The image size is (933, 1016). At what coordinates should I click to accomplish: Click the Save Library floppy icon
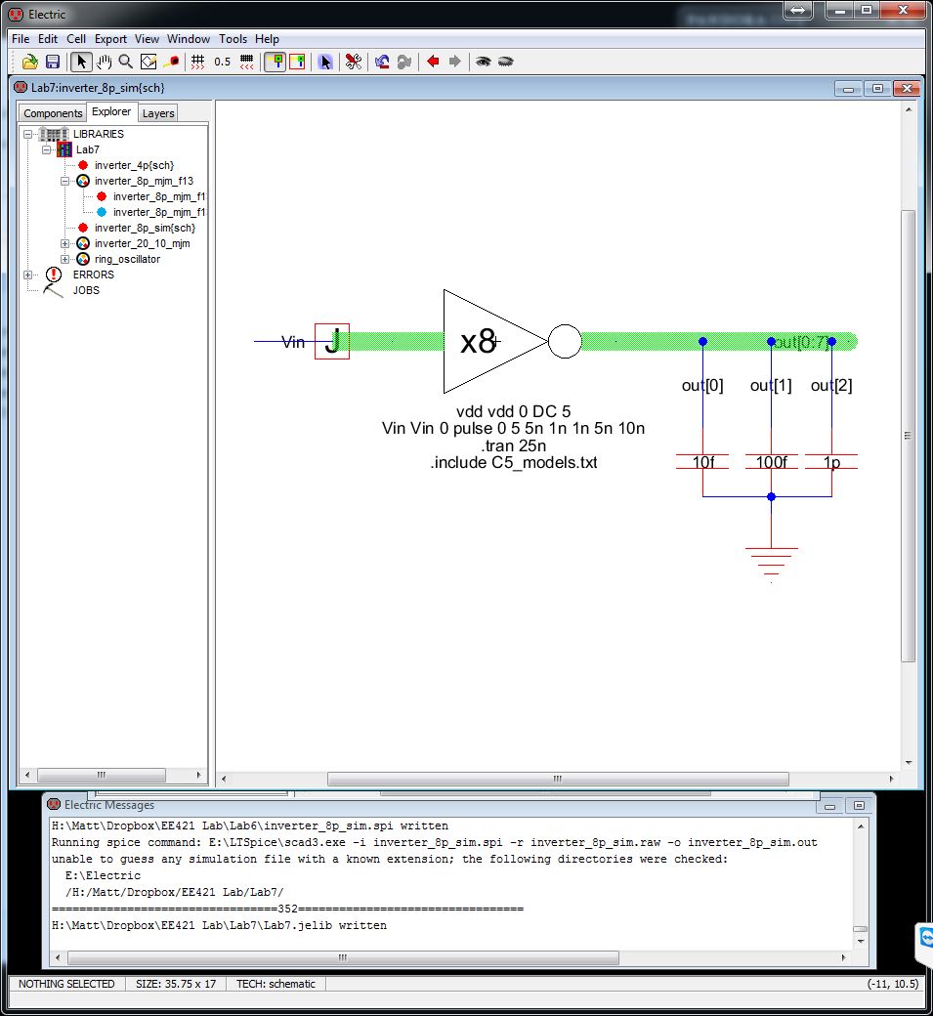53,62
